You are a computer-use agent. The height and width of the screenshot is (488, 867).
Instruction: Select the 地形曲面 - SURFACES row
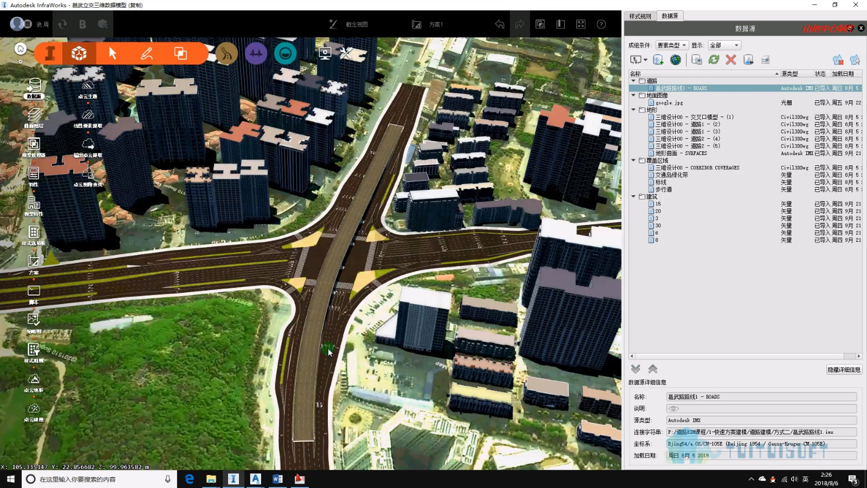pyautogui.click(x=746, y=153)
